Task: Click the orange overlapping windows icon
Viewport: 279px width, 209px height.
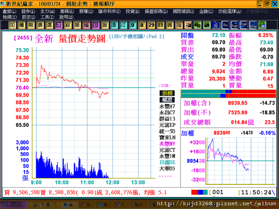Action: [x=188, y=25]
